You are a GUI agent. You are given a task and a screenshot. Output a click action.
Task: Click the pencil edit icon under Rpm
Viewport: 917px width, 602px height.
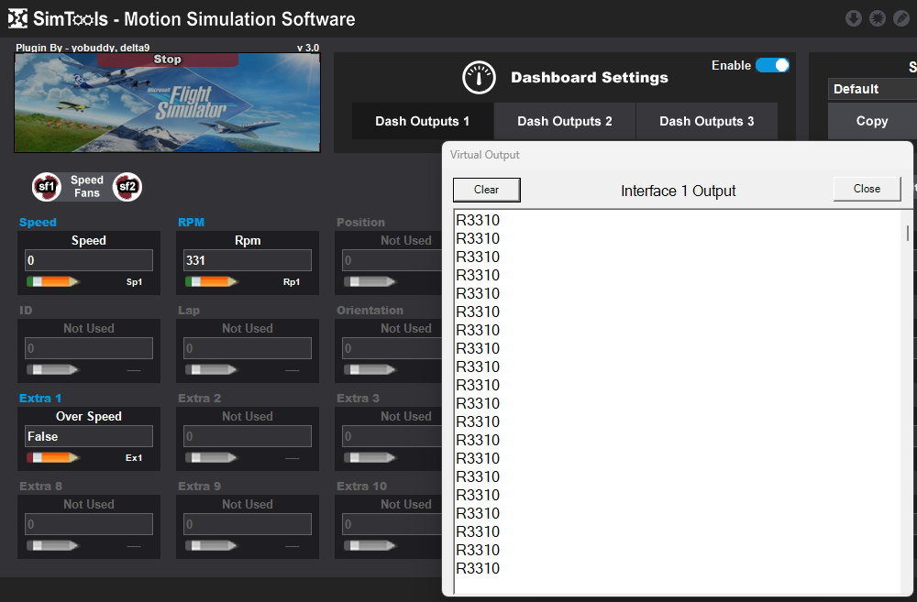point(212,281)
